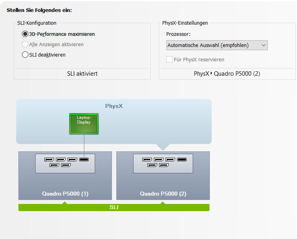The width and height of the screenshot is (297, 239).
Task: Click the filled black port on Quadro P5000 (1)
Action: click(84, 159)
